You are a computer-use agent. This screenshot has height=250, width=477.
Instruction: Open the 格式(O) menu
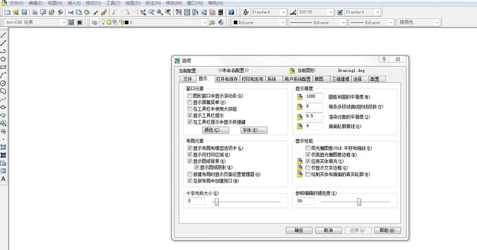[x=93, y=3]
